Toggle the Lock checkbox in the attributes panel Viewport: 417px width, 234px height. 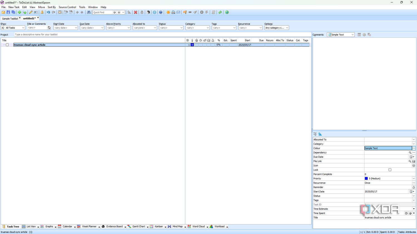390,170
